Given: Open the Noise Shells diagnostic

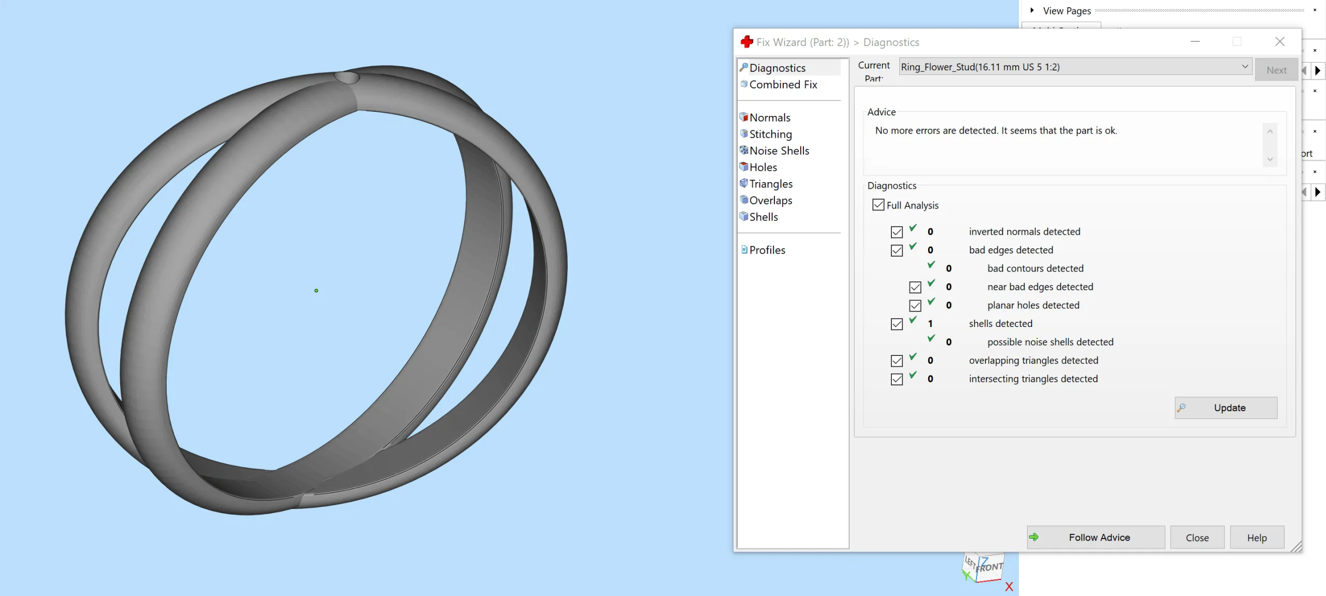Looking at the screenshot, I should tap(778, 150).
